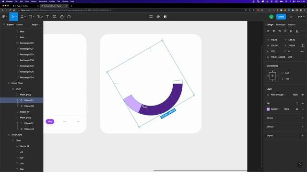This screenshot has height=172, width=307.
Task: Select the Move tool
Action: pos(13,17)
